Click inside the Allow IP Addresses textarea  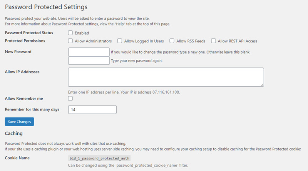tap(166, 77)
